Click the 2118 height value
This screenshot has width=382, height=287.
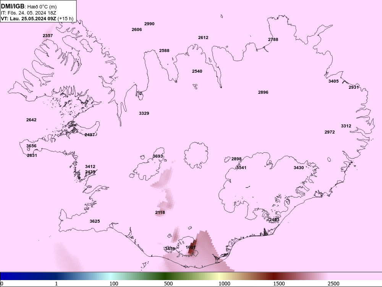click(x=160, y=212)
